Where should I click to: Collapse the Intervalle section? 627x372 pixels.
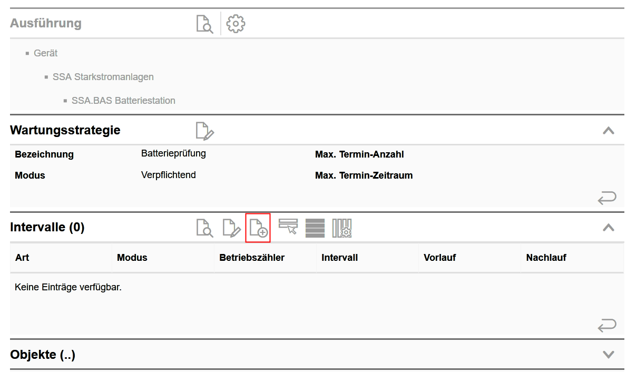608,228
